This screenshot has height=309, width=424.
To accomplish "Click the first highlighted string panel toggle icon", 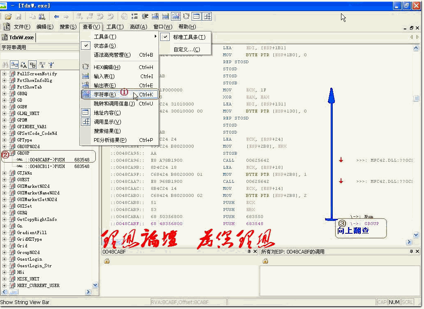I will 14,65.
